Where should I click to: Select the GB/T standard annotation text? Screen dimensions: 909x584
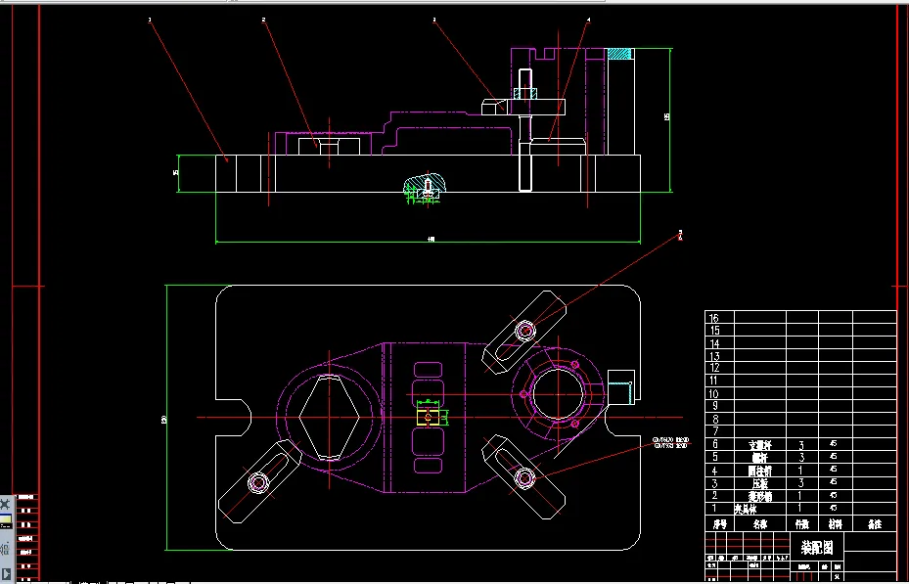(670, 443)
